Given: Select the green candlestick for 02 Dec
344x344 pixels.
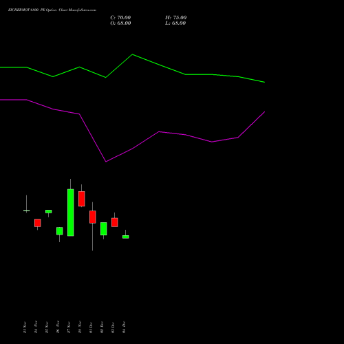Looking at the screenshot, I should click(104, 228).
